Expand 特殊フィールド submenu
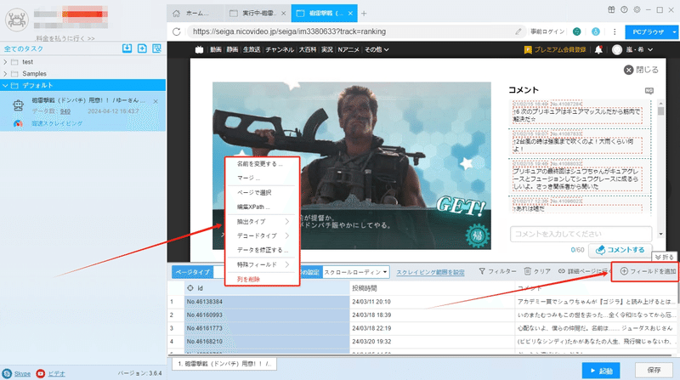This screenshot has height=380, width=680. pos(262,264)
